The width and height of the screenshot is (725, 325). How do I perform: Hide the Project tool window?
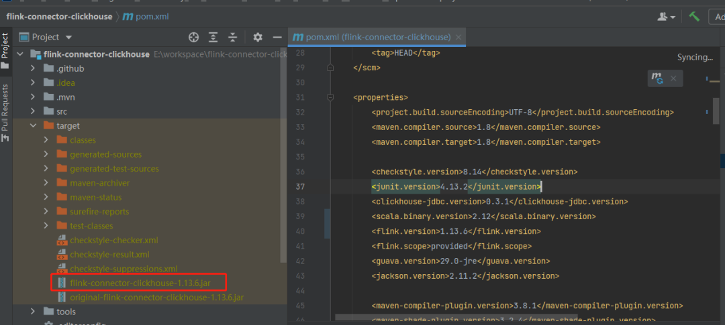click(x=277, y=38)
